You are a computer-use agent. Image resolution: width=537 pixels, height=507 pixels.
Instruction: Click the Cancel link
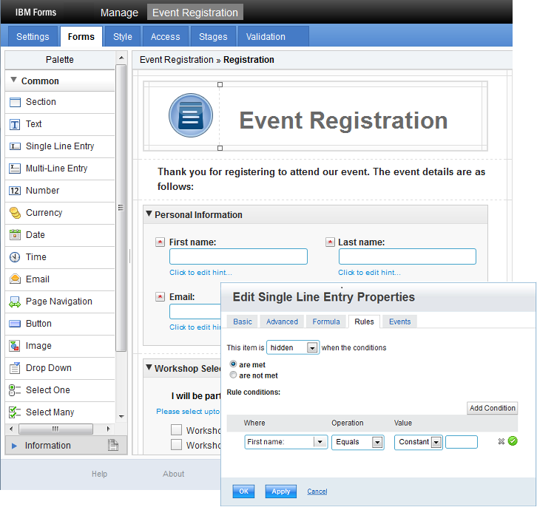pyautogui.click(x=317, y=491)
